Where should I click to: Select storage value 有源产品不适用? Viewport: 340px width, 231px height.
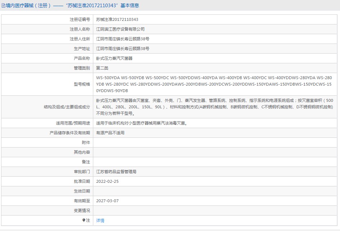pyautogui.click(x=110, y=133)
